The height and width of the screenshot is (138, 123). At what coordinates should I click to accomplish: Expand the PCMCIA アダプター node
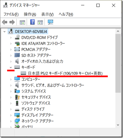11,50
